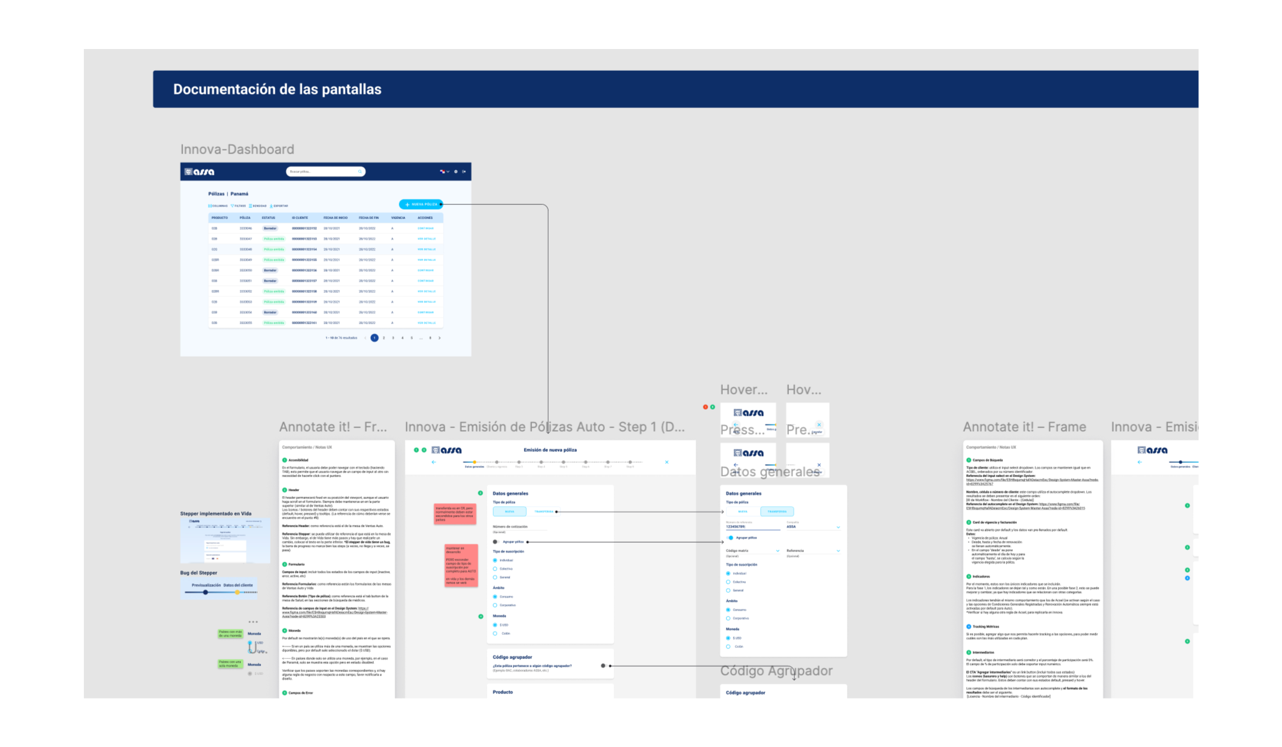The height and width of the screenshot is (747, 1282).
Task: Select Corporativo radio under Ámbito in Step 1 form
Action: (495, 605)
